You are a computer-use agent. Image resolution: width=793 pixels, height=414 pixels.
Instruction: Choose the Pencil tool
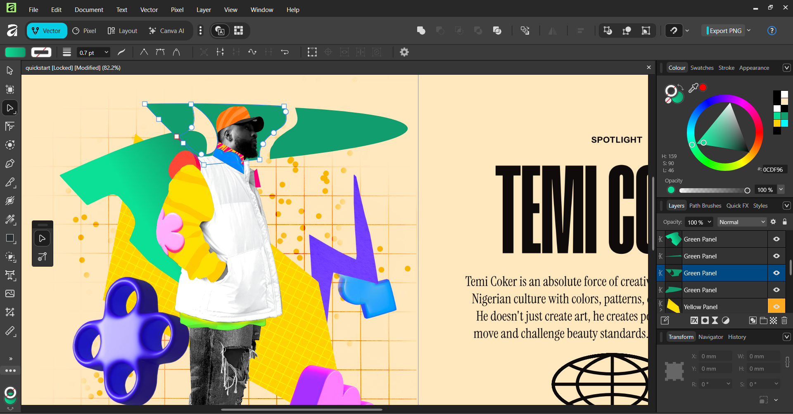[x=10, y=182]
